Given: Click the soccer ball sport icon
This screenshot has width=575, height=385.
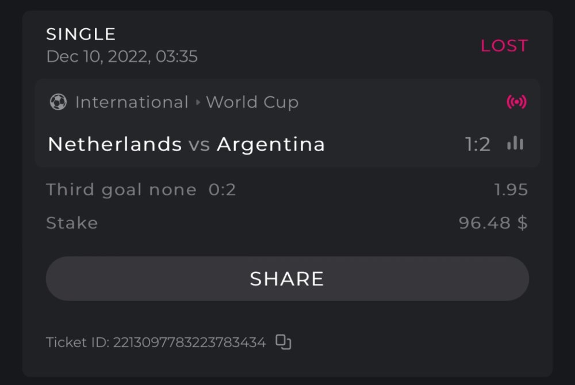Looking at the screenshot, I should (58, 102).
